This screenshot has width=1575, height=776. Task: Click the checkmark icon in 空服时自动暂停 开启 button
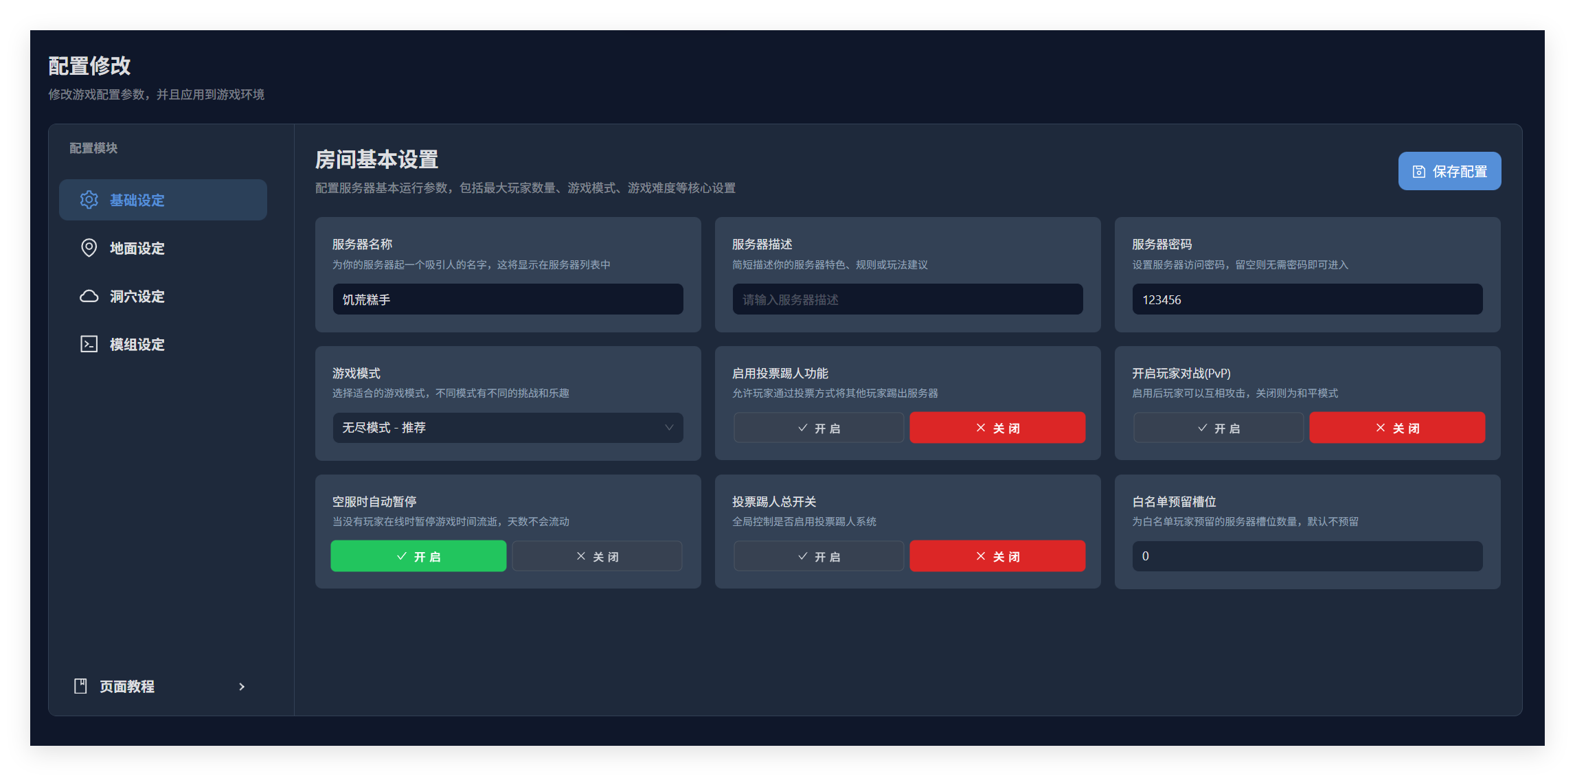402,556
